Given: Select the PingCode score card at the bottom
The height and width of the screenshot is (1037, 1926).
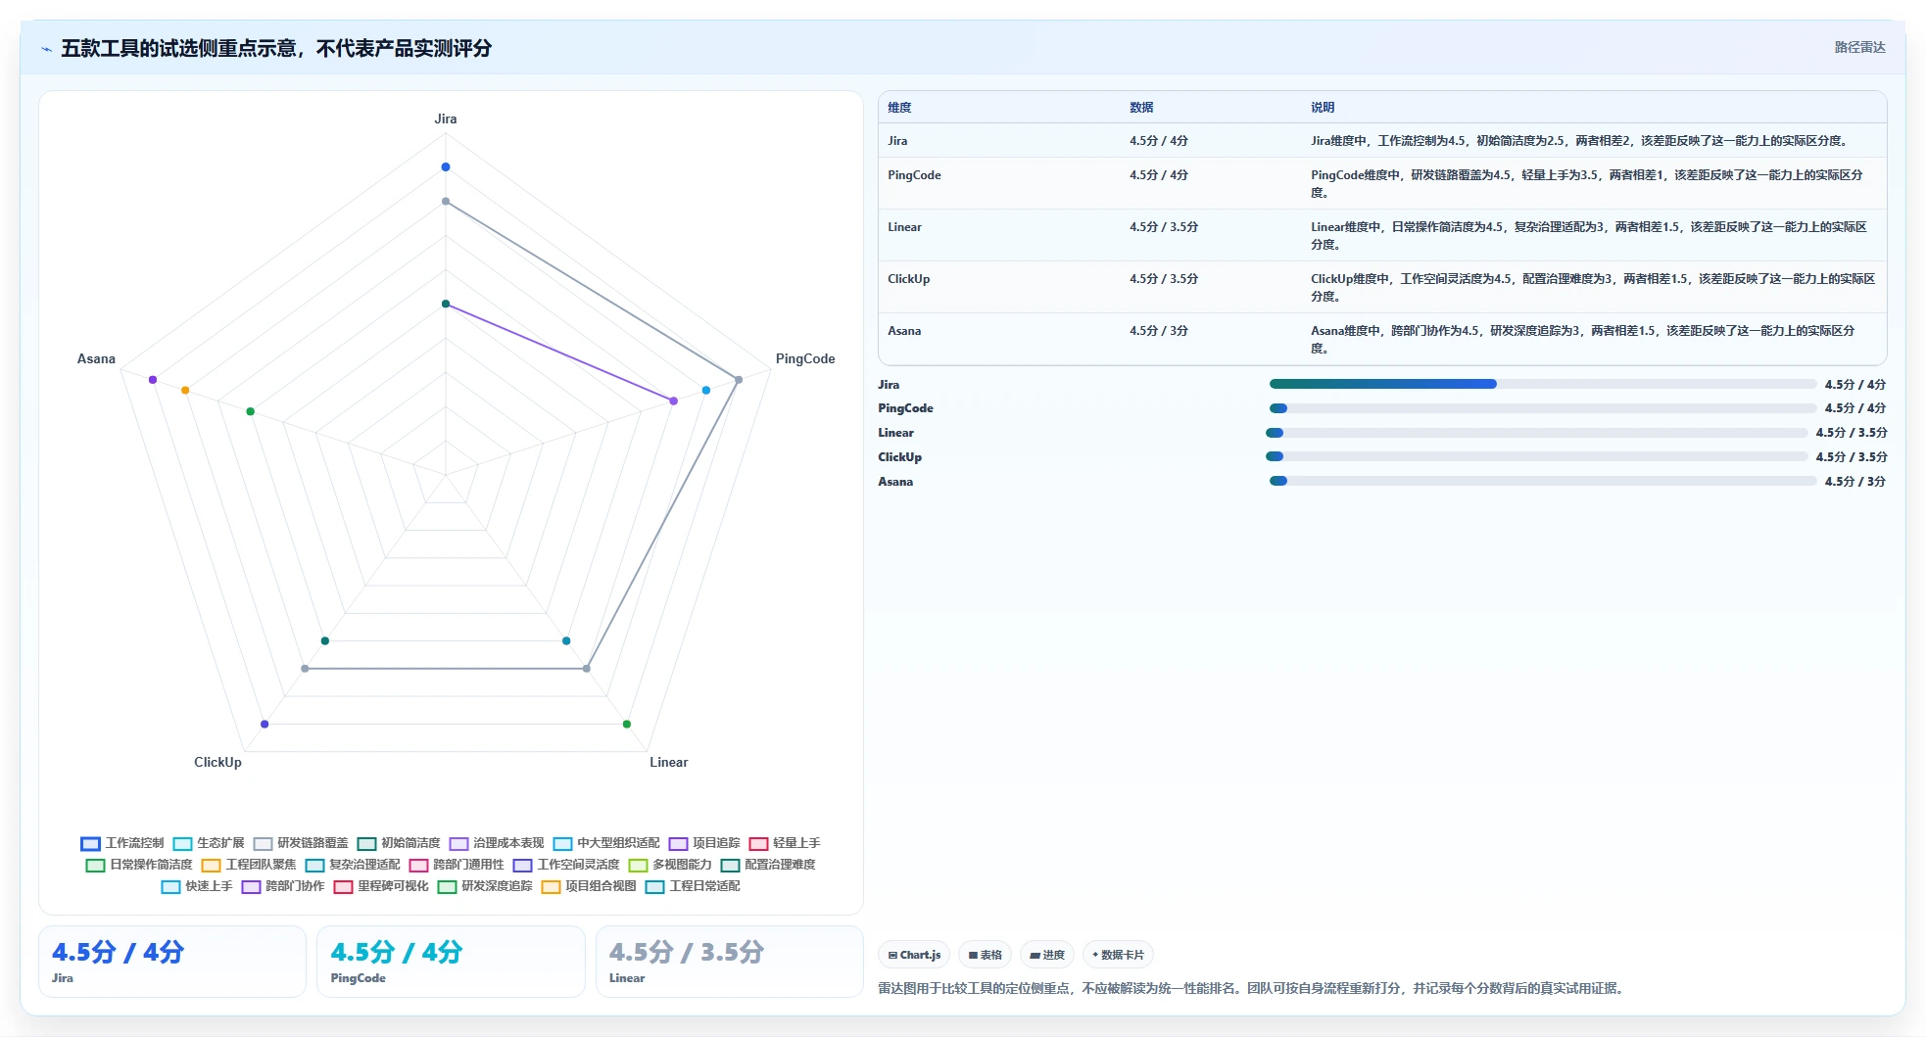Looking at the screenshot, I should (x=451, y=962).
